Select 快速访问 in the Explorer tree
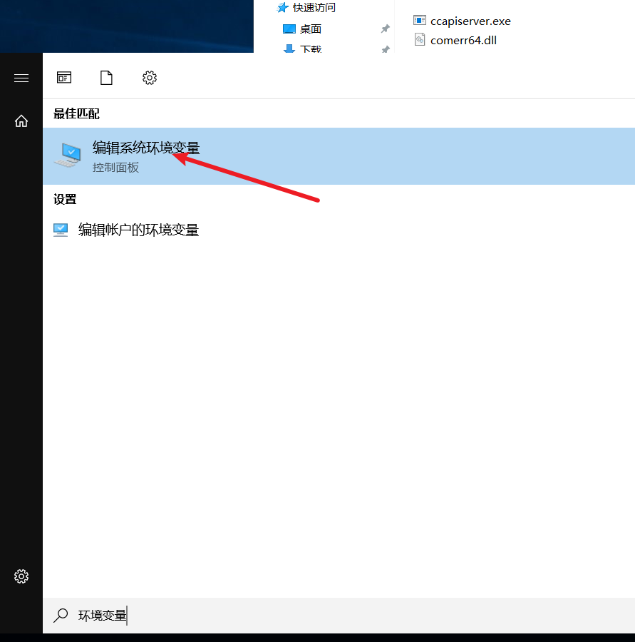The height and width of the screenshot is (642, 635). pos(314,8)
